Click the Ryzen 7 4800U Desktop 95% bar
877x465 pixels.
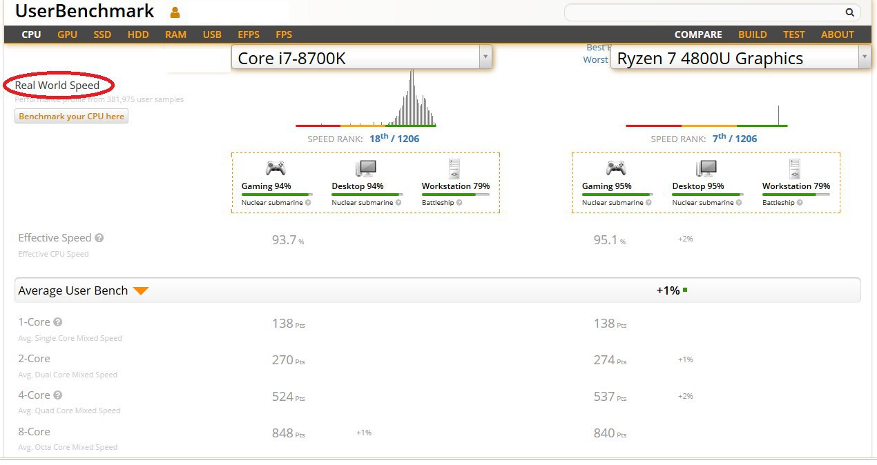click(x=708, y=195)
